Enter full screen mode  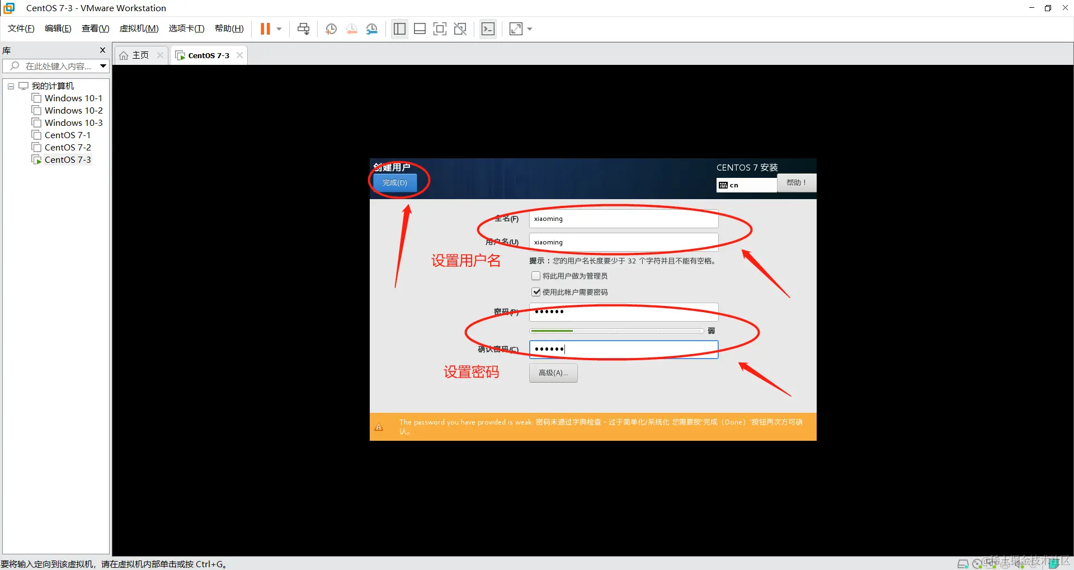point(440,29)
